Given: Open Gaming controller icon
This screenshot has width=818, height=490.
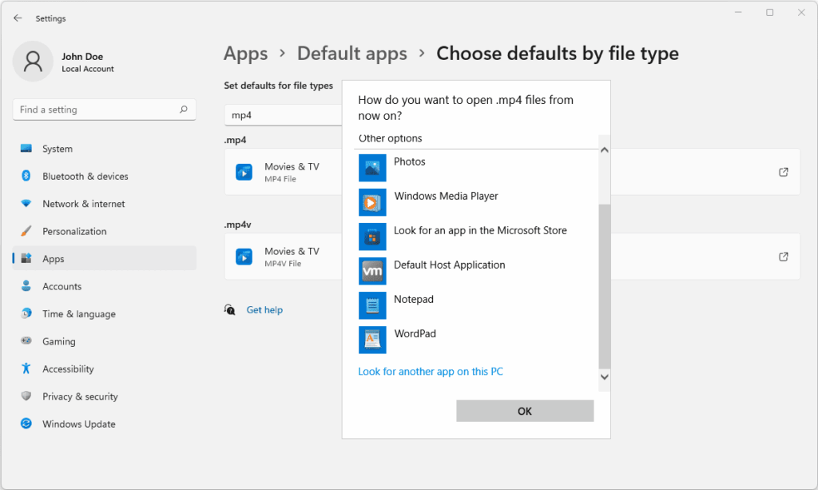Looking at the screenshot, I should [x=26, y=341].
